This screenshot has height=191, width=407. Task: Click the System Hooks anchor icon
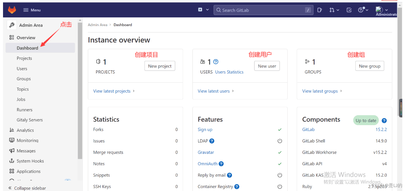pyautogui.click(x=12, y=161)
